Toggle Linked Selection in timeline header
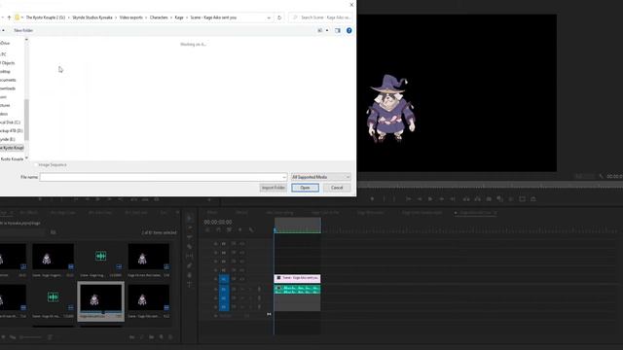This screenshot has width=623, height=350. (230, 229)
